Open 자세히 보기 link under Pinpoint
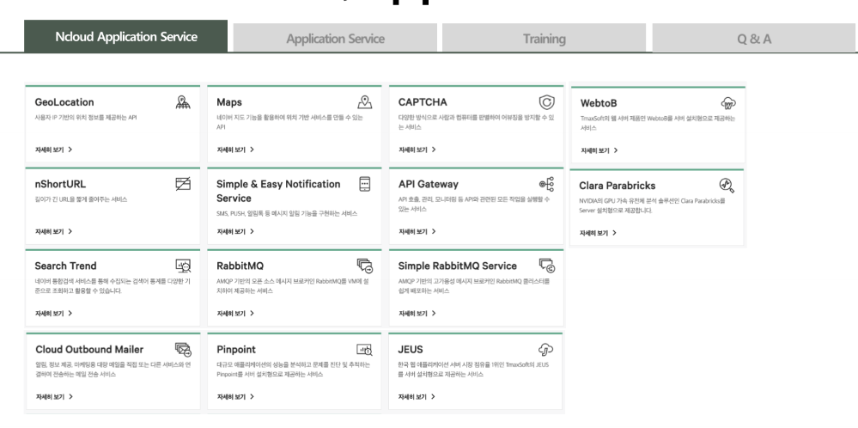 tap(235, 397)
